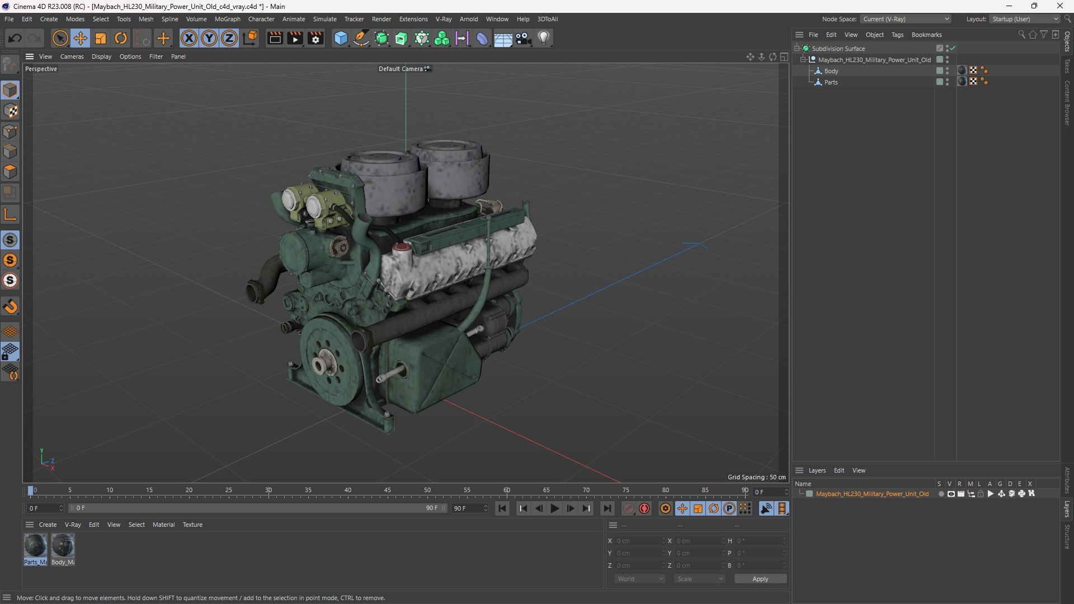
Task: Select the Rotate tool
Action: tap(121, 38)
